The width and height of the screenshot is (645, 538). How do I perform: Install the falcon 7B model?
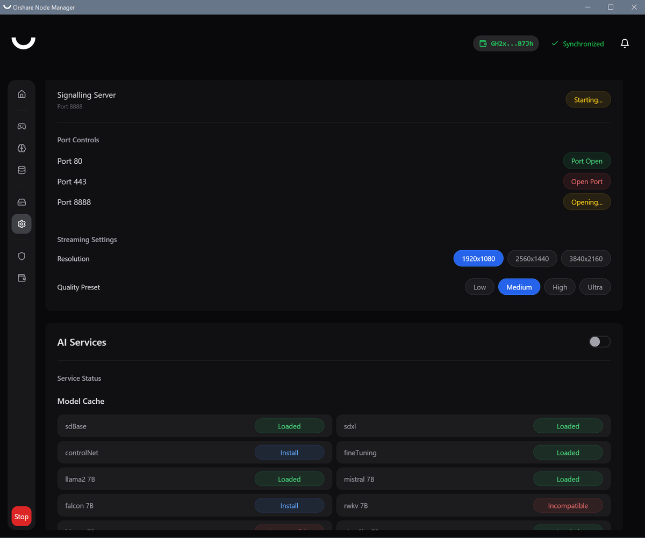tap(289, 506)
